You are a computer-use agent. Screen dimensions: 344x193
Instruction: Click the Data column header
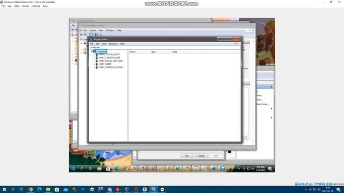pos(175,52)
